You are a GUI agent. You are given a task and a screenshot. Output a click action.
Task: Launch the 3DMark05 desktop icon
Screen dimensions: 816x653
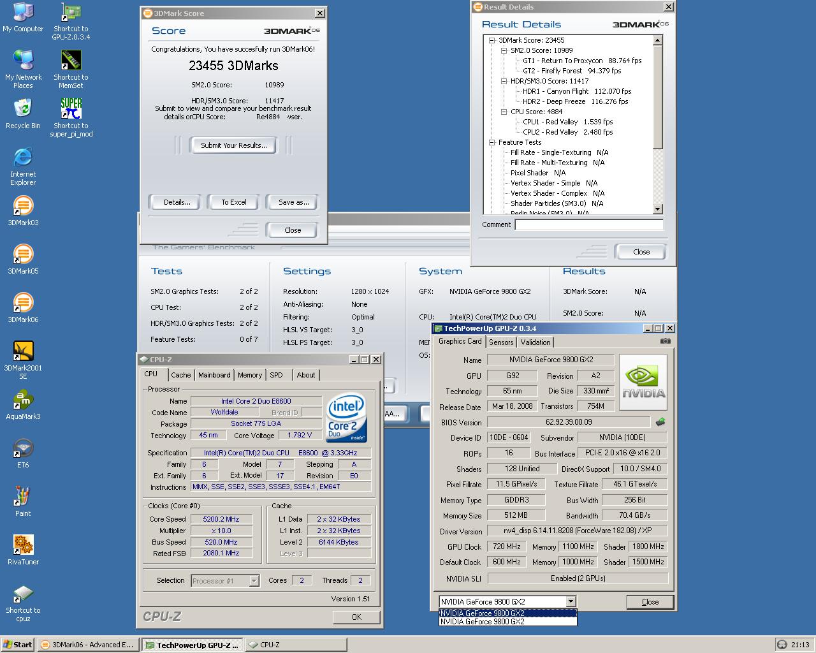(x=23, y=260)
